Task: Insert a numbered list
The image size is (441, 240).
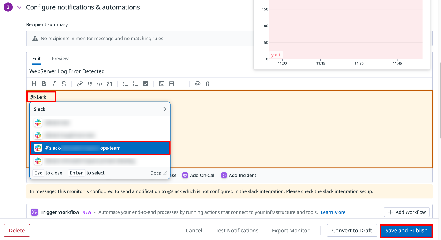Action: 135,84
